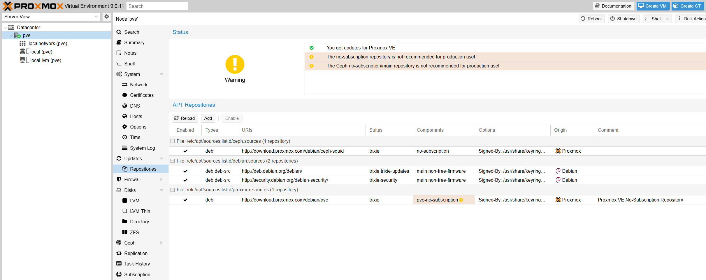Toggle Enabled checkmark for debian-security repository

pos(185,180)
